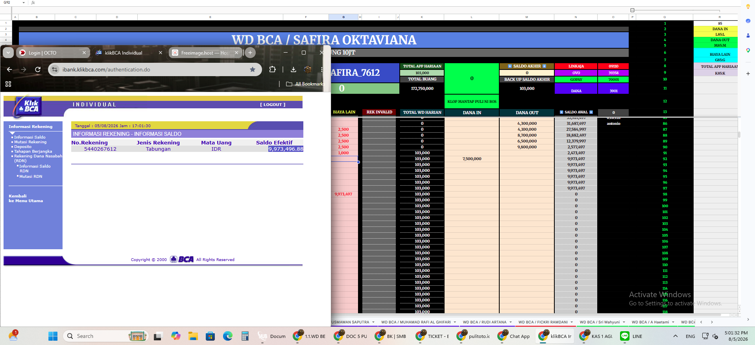Image resolution: width=755 pixels, height=345 pixels.
Task: Open a new Chrome tab
Action: (250, 53)
